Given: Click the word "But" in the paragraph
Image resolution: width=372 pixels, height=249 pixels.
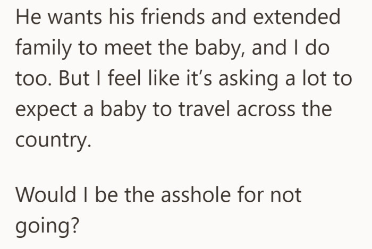Looking at the screenshot, I should click(72, 81).
